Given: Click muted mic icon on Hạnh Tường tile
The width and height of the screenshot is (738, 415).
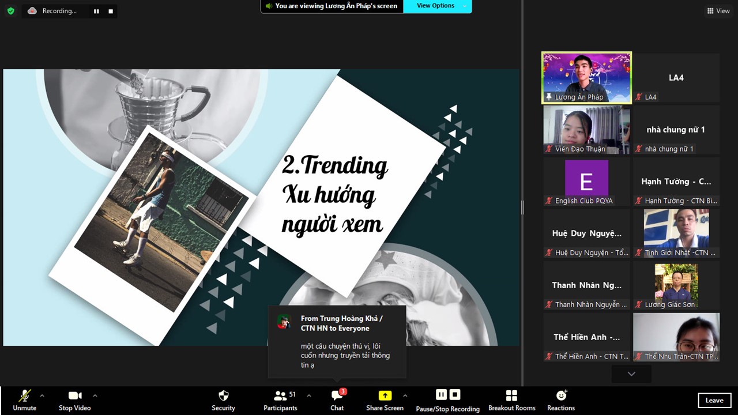Looking at the screenshot, I should (639, 201).
